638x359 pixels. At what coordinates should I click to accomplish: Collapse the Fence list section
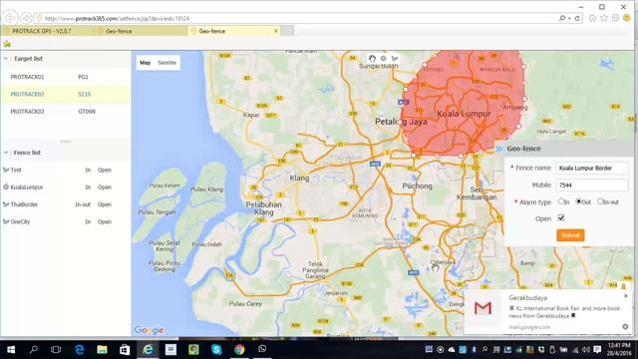click(x=6, y=153)
